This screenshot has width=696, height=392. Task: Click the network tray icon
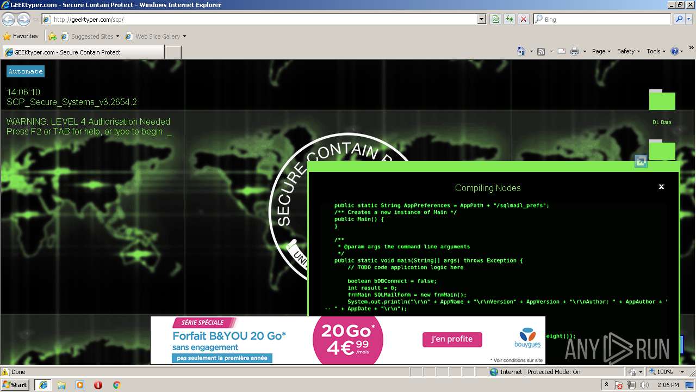point(631,385)
